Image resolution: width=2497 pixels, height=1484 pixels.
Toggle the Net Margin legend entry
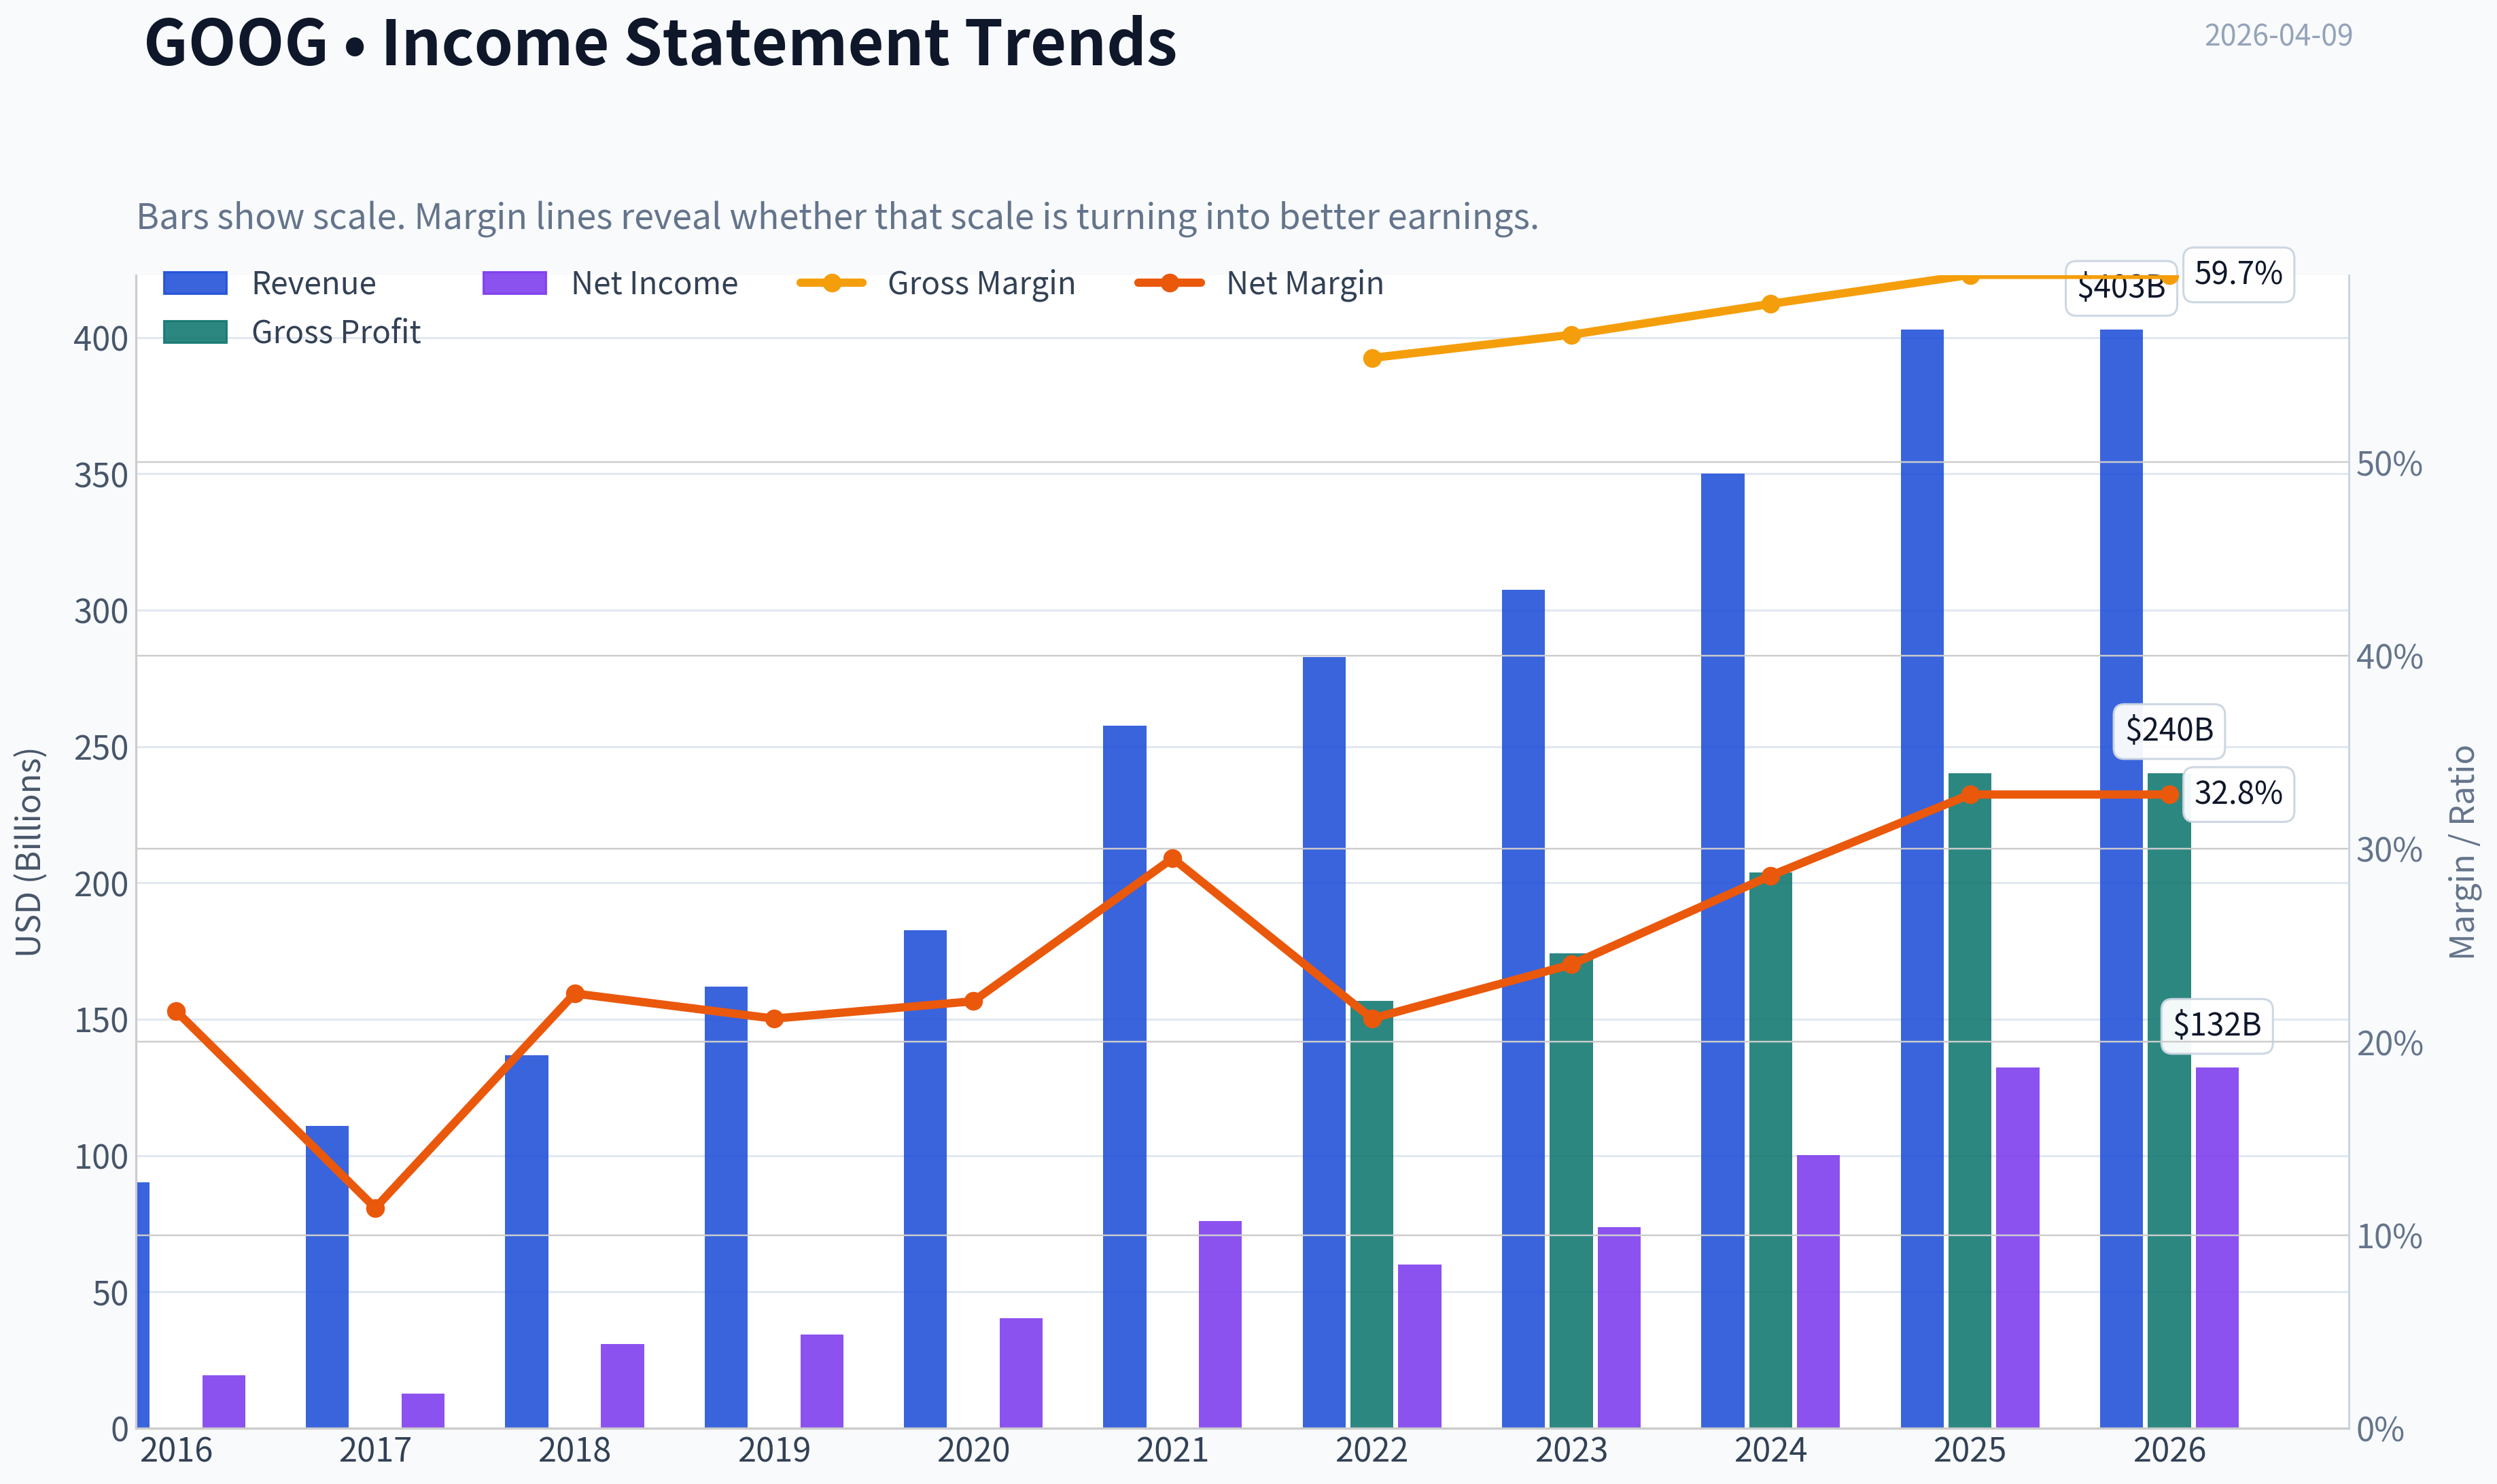point(1259,283)
